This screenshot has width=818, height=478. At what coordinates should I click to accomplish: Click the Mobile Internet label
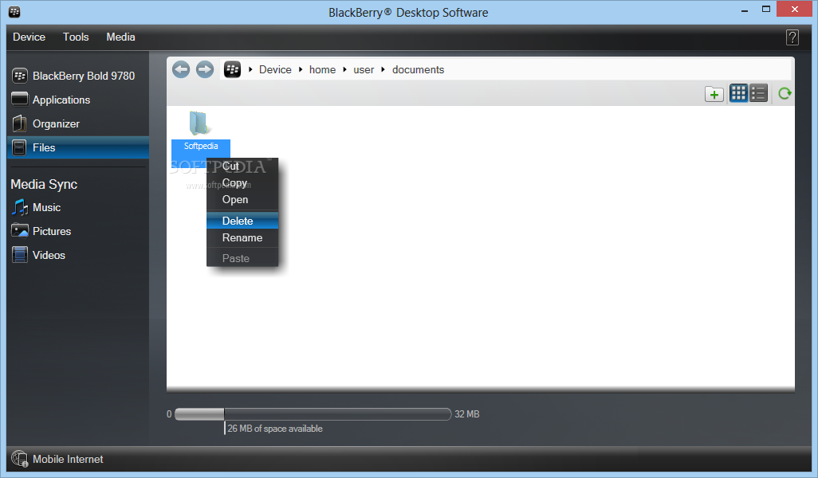click(68, 459)
